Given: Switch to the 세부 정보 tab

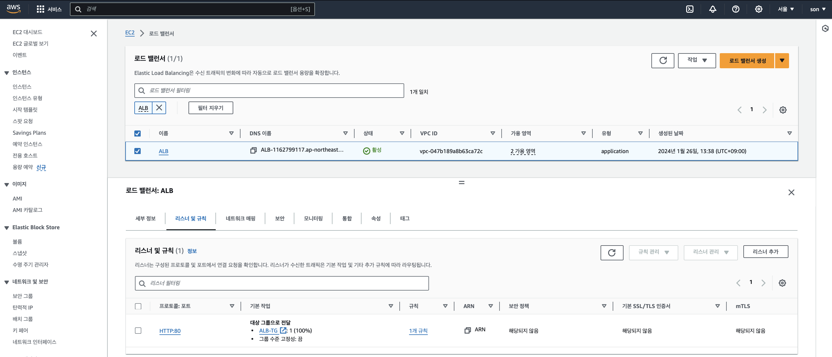Looking at the screenshot, I should (145, 218).
